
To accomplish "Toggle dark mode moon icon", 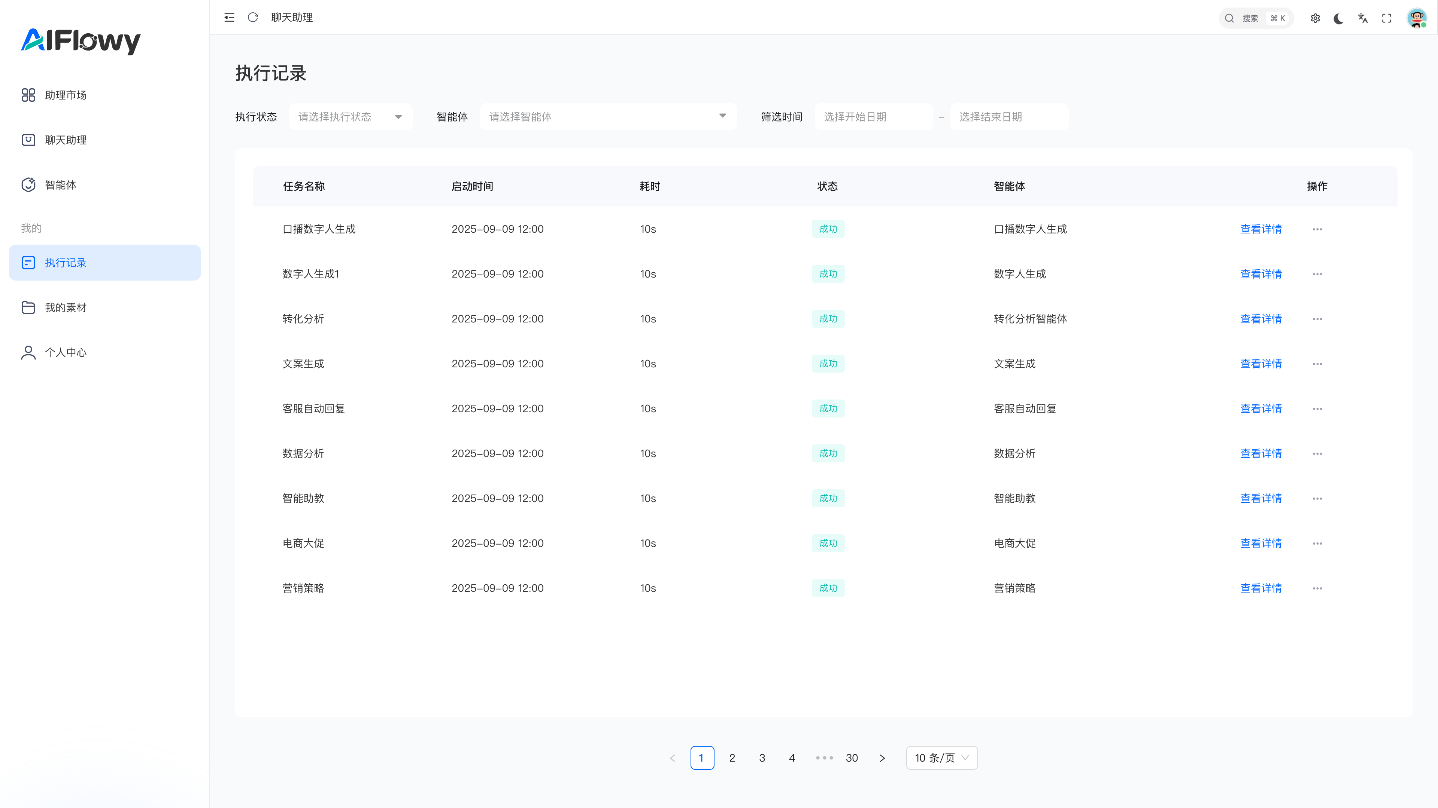I will (x=1339, y=18).
